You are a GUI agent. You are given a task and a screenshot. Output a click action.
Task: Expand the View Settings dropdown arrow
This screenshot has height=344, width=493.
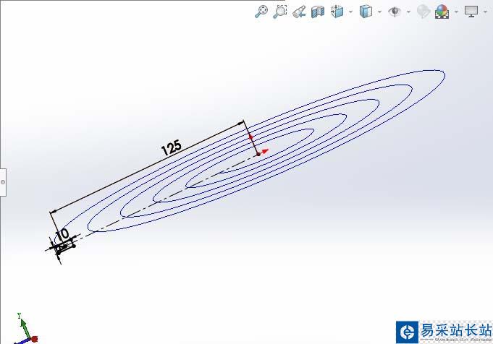coord(485,12)
